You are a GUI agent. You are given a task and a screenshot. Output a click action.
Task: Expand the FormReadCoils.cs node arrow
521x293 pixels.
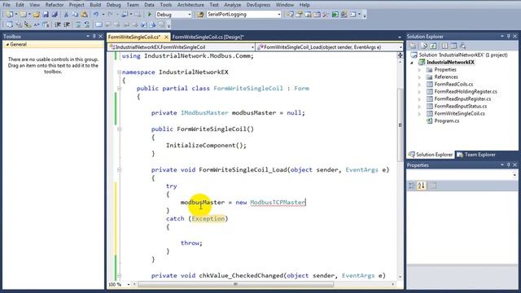(x=419, y=85)
